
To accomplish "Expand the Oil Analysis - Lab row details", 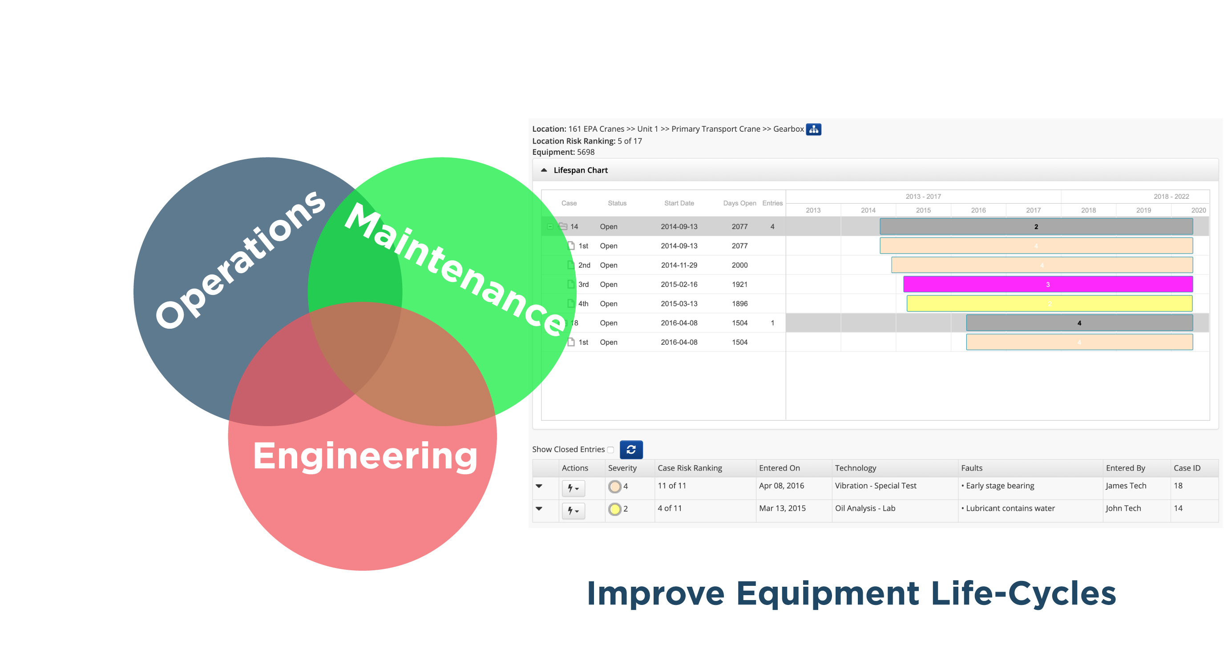I will pyautogui.click(x=539, y=508).
